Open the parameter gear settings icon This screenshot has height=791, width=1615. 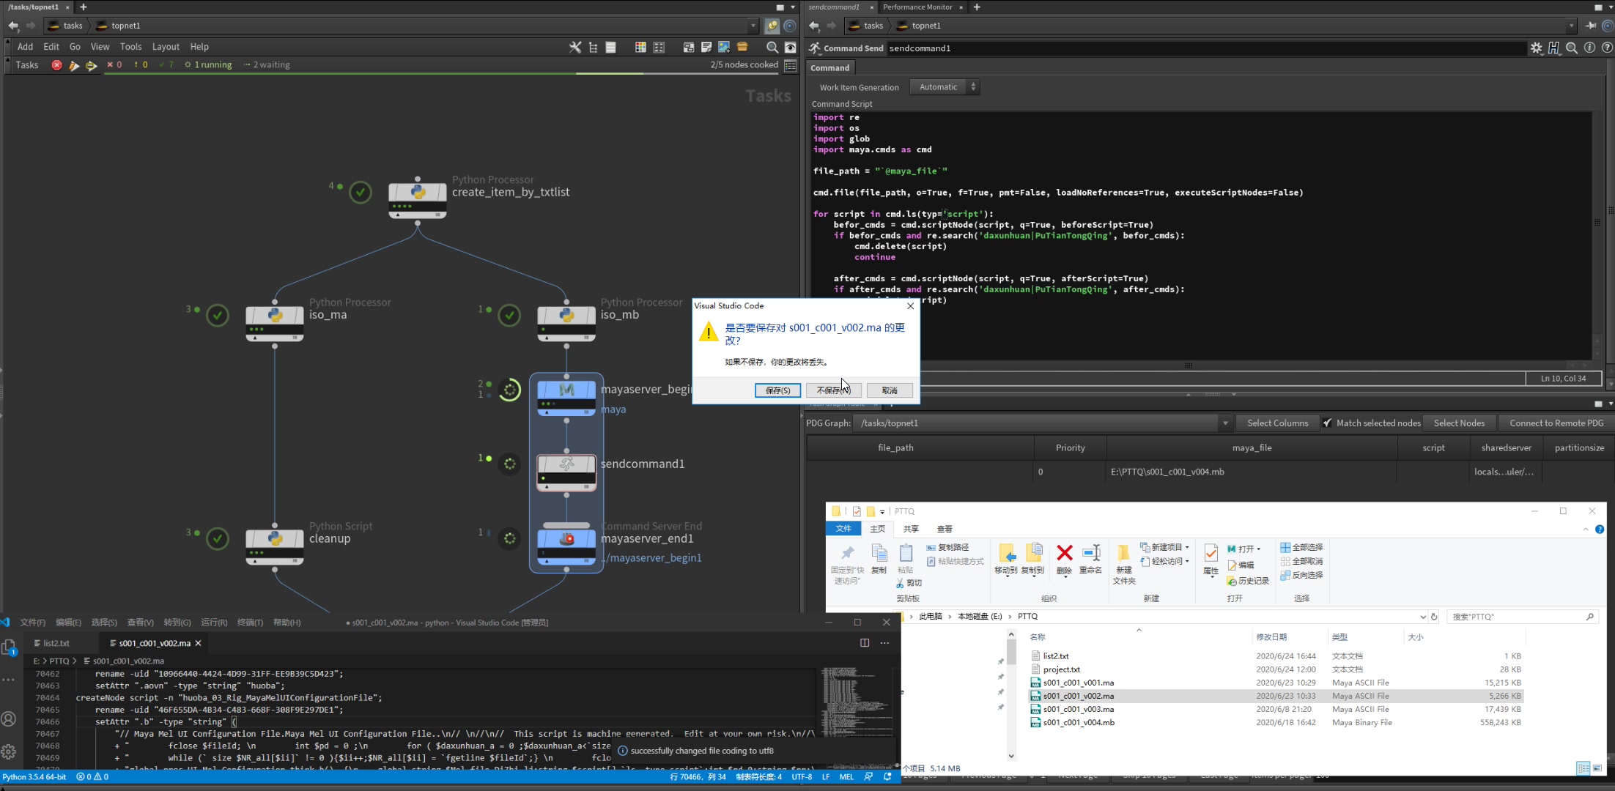click(x=1536, y=48)
